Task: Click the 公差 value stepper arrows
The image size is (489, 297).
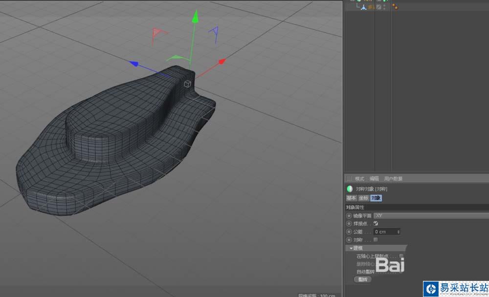Action: [x=399, y=232]
